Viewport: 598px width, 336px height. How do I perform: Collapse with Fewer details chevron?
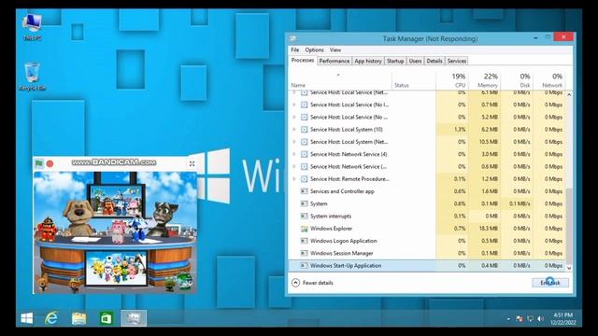pos(295,283)
